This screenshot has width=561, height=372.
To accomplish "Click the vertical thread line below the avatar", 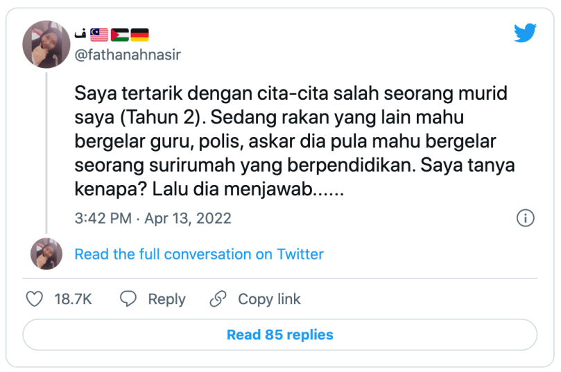I will click(x=46, y=151).
